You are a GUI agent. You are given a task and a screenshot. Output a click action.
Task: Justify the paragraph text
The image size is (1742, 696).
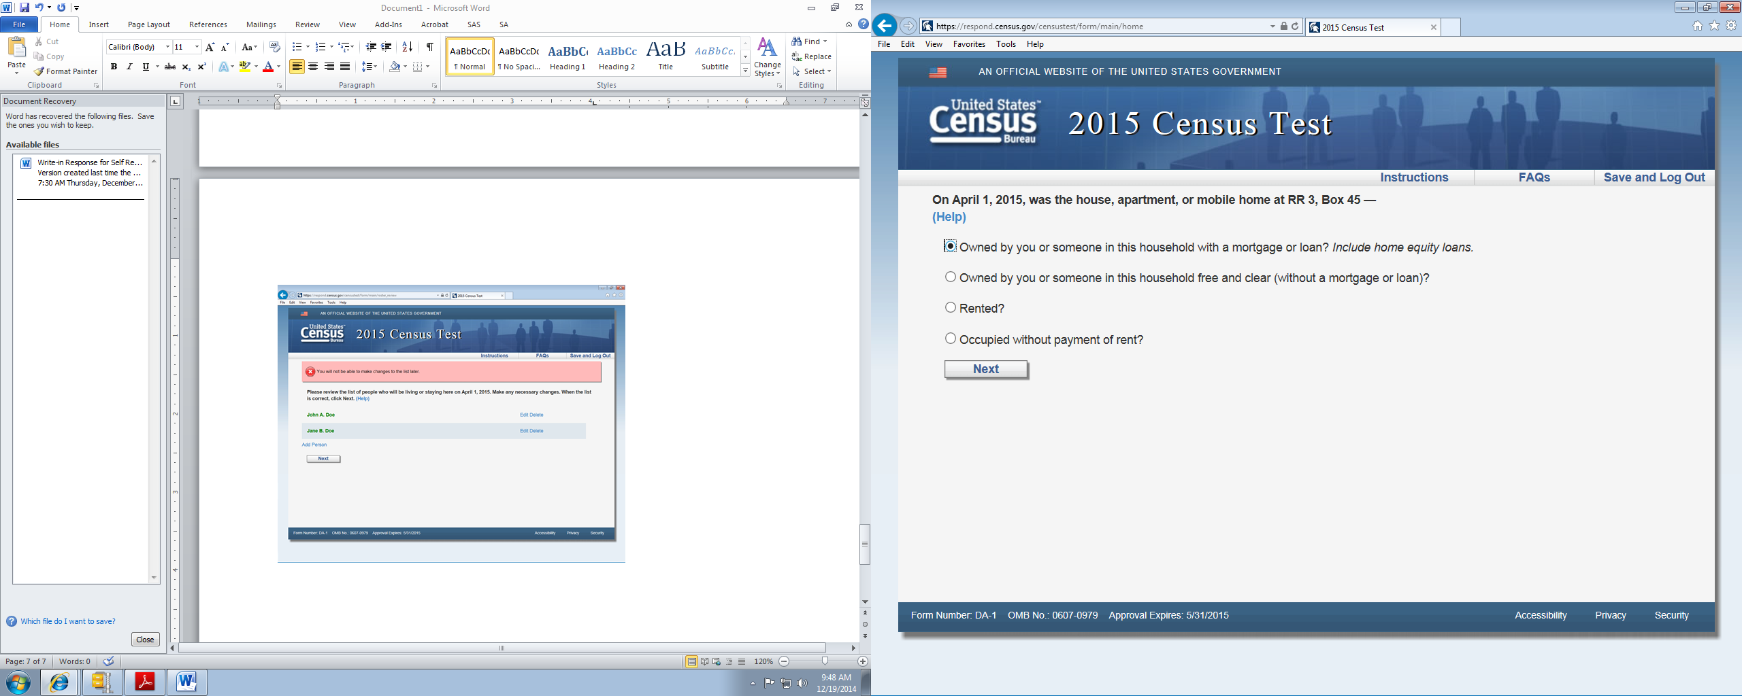point(345,67)
